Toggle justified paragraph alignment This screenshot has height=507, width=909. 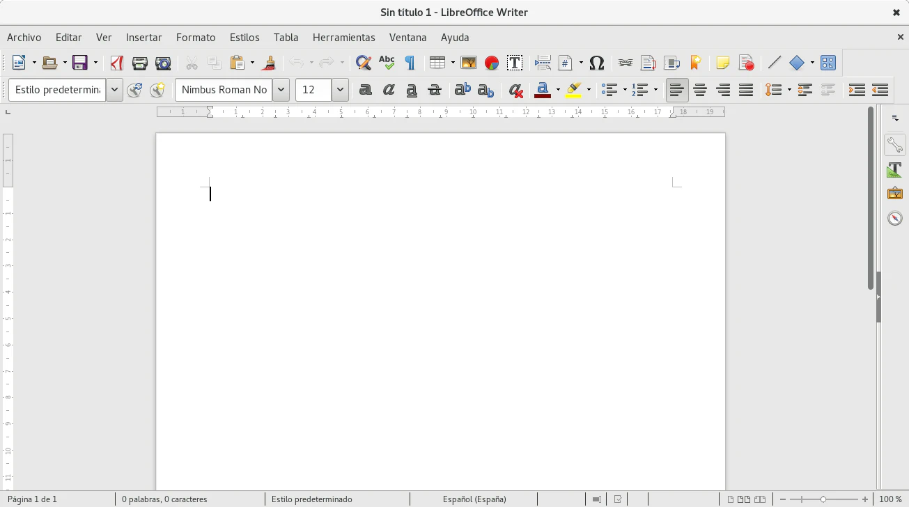pos(746,90)
